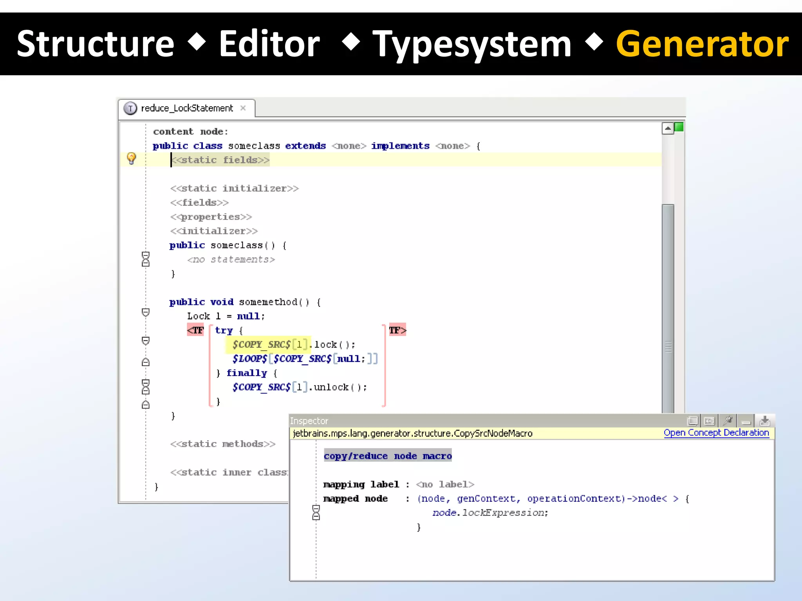
Task: Click the implements <none> placeholder
Action: tap(453, 146)
